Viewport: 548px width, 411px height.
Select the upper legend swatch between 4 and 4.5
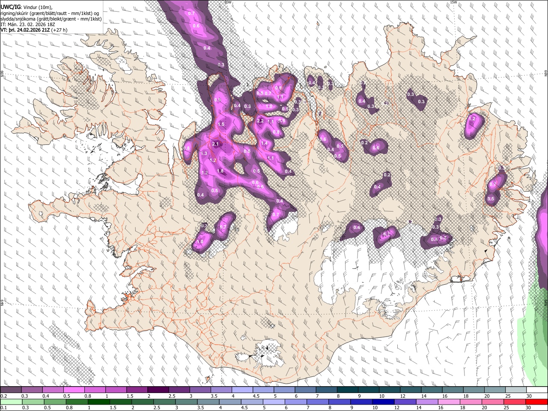pyautogui.click(x=242, y=390)
